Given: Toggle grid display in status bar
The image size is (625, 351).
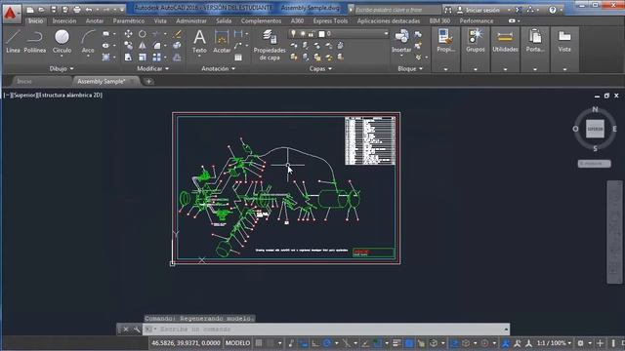Looking at the screenshot, I should (x=259, y=343).
